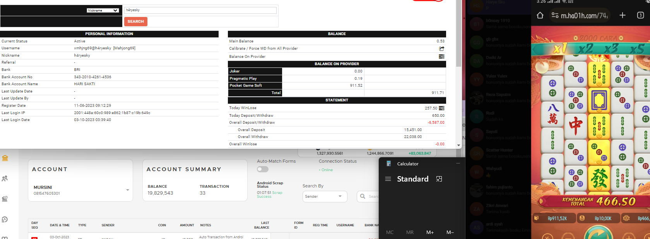
Task: Tap the 八萬 mahjong tile
Action: 552,114
